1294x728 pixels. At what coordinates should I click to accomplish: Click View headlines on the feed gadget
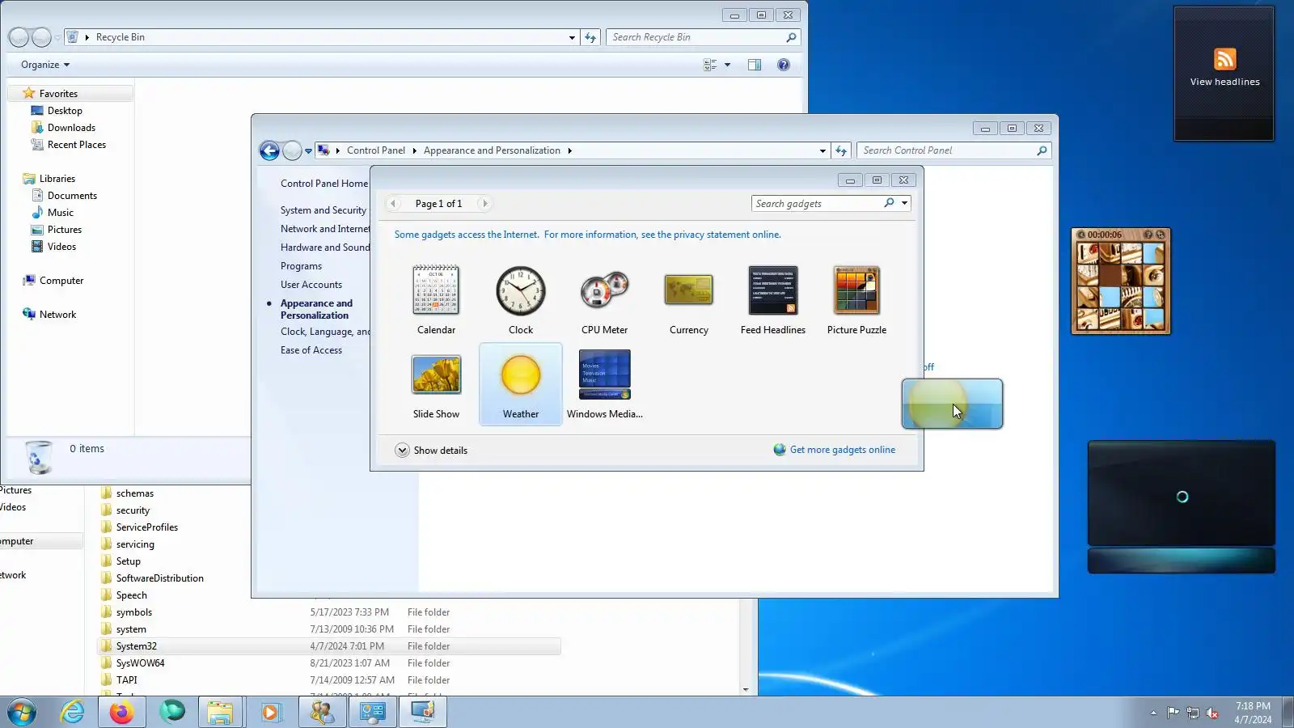click(x=1224, y=82)
